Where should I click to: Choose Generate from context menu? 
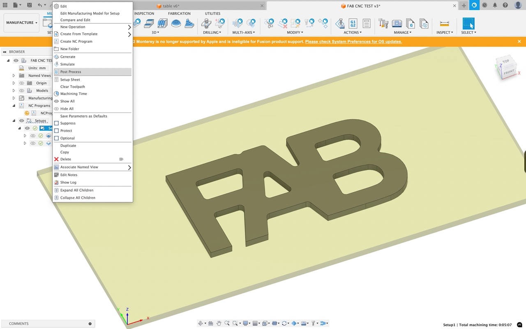pyautogui.click(x=92, y=57)
